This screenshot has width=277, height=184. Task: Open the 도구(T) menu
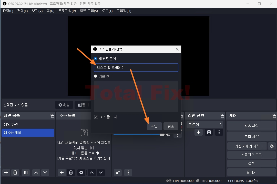click(x=107, y=11)
